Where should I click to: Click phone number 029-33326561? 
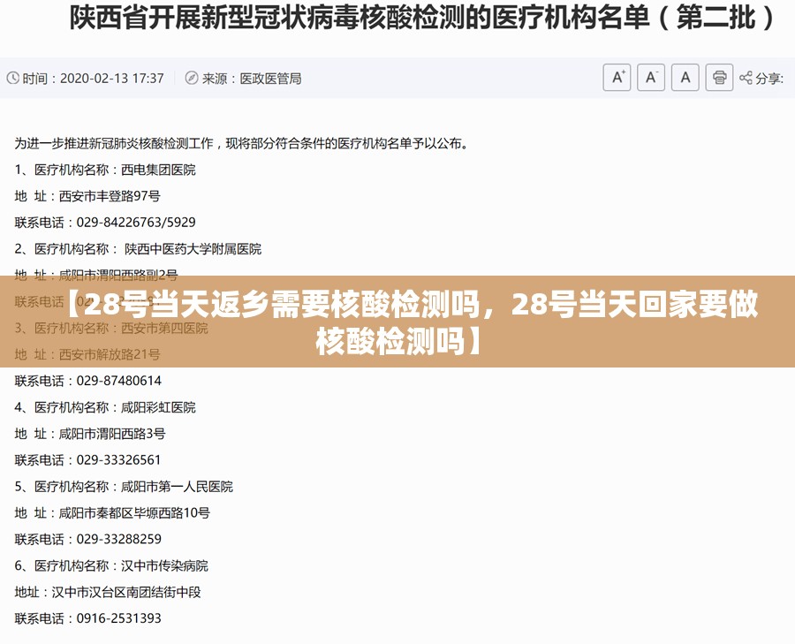118,460
